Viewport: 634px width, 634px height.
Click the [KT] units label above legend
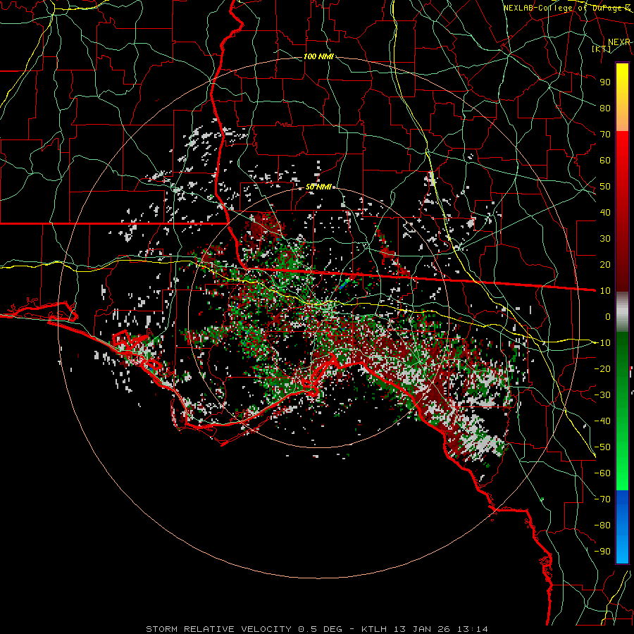[602, 49]
